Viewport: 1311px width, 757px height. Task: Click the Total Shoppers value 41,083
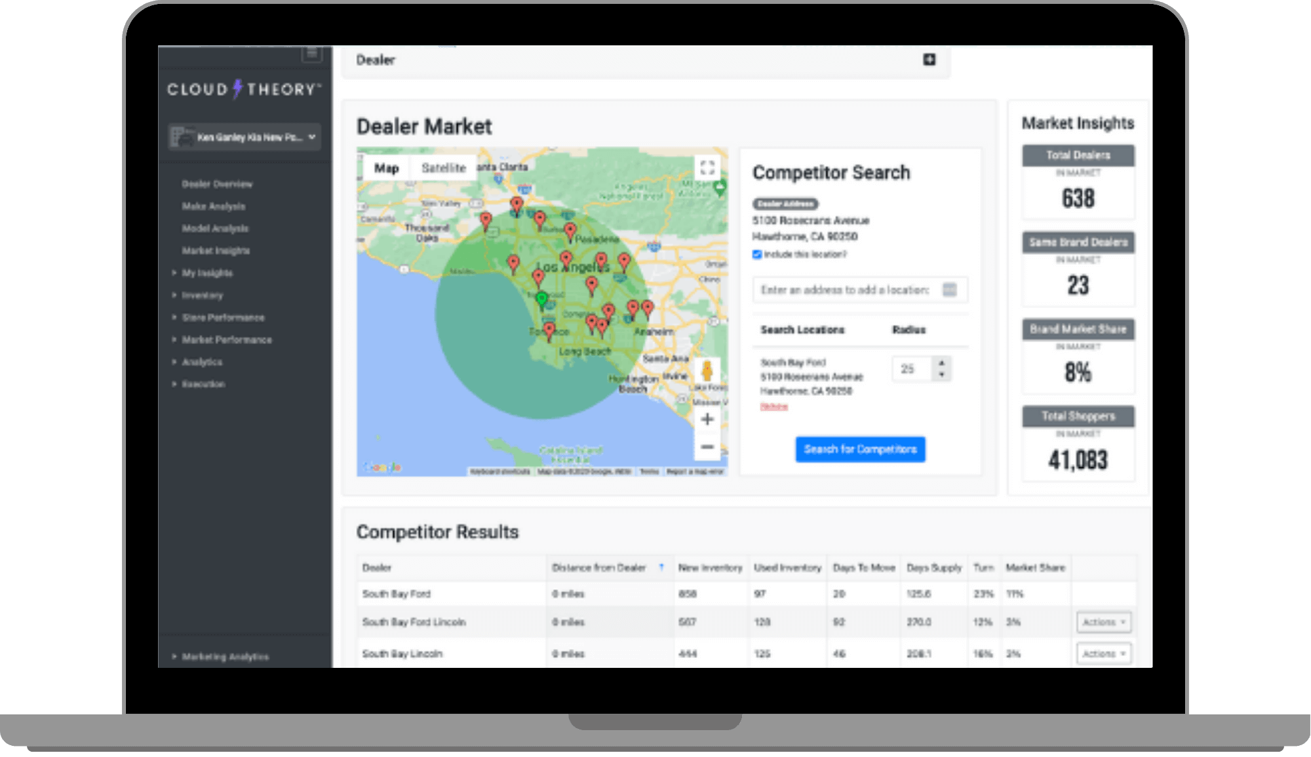coord(1078,459)
